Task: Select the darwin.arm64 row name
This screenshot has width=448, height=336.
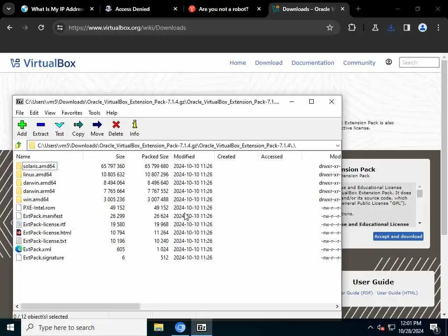Action: pos(39,191)
